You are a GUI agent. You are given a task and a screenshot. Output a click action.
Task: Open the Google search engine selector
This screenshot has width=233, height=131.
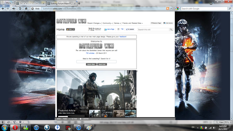[x=178, y=9]
